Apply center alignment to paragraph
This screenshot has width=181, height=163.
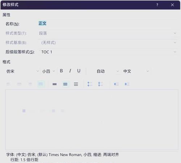pos(19,84)
